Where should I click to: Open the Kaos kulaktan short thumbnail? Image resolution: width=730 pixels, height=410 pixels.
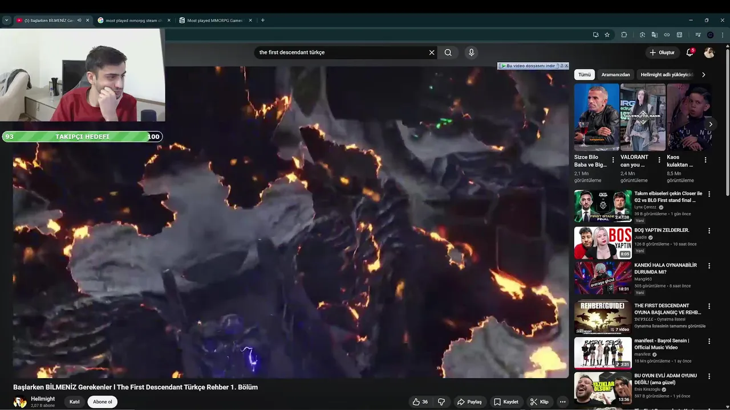[x=689, y=117]
